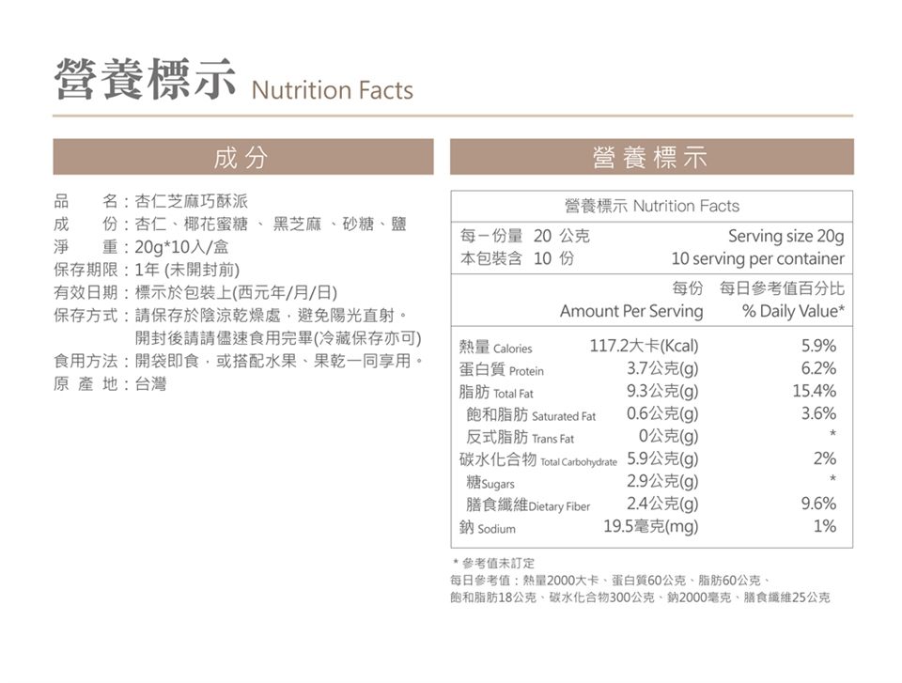Click the 熱量 Calories row label
The width and height of the screenshot is (902, 683).
495,347
